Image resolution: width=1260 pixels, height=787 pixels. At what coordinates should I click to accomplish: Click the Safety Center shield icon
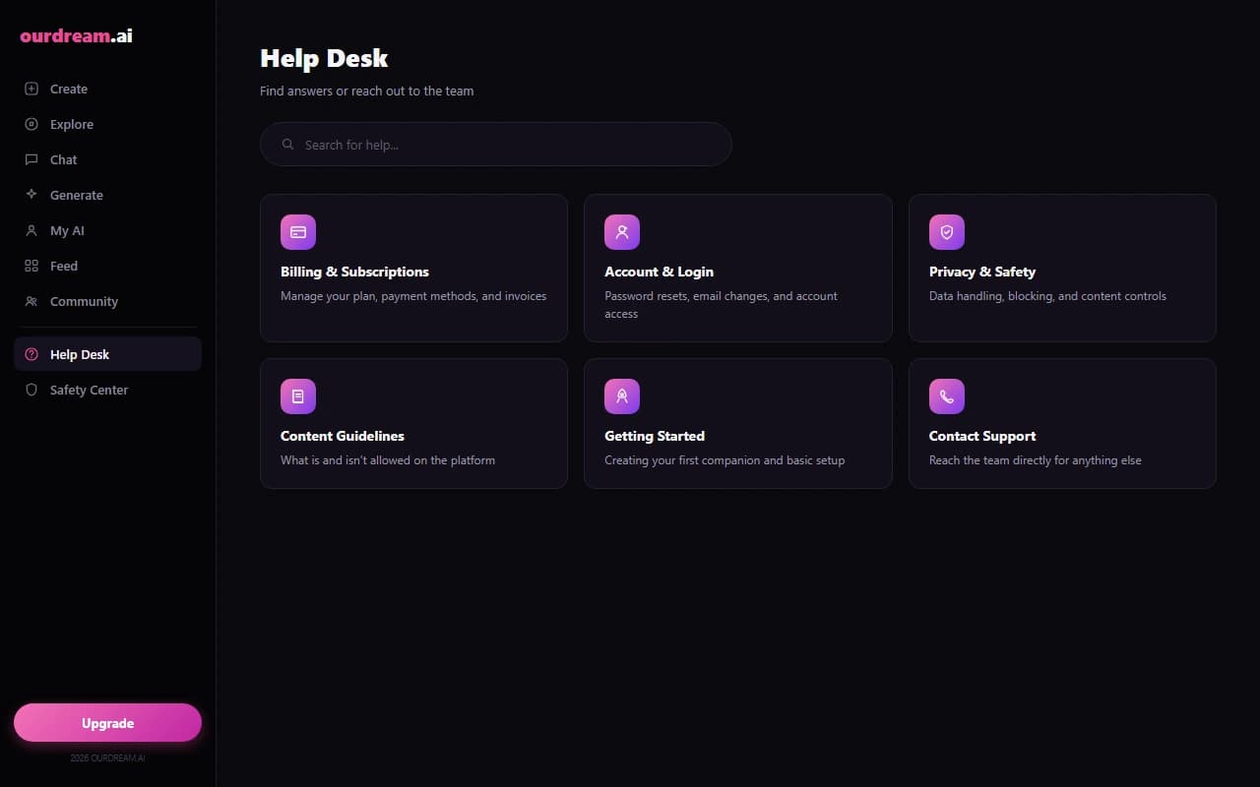coord(31,390)
